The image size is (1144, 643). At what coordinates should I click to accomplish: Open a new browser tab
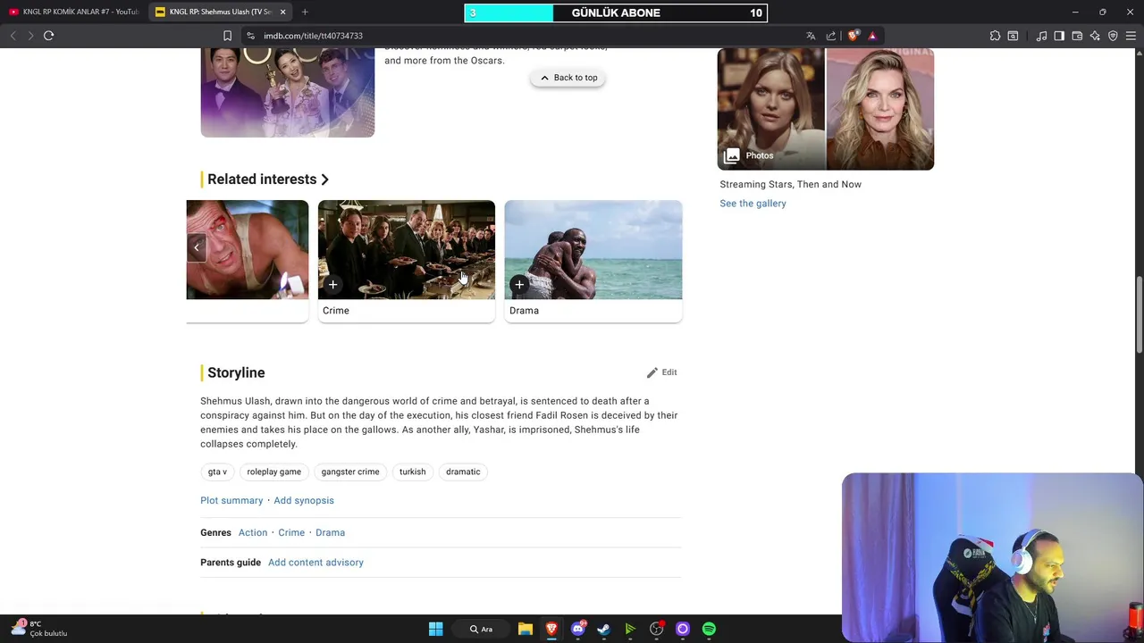pos(305,12)
